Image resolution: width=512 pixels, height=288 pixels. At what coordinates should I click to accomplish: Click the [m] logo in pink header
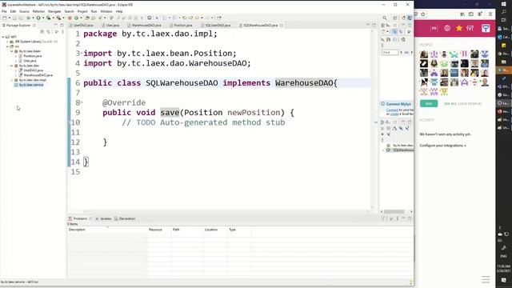(434, 29)
